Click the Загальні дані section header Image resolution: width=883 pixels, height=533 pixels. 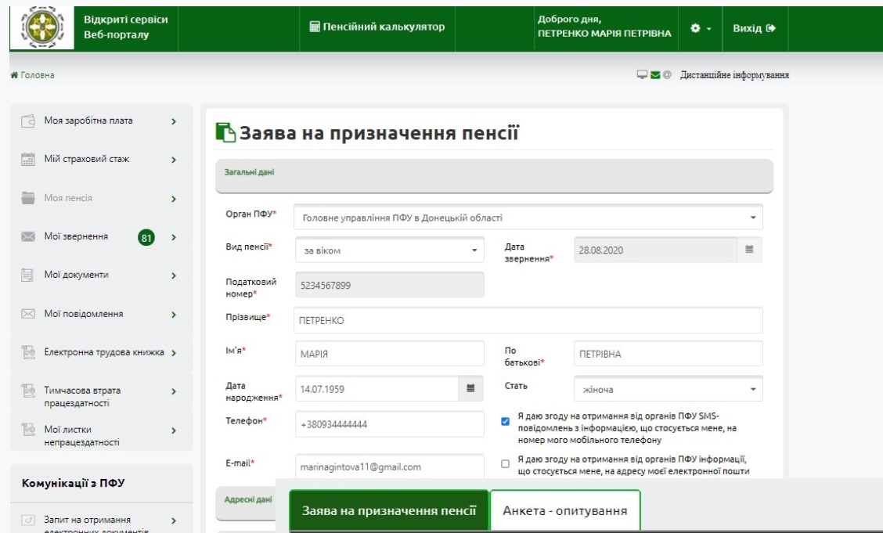point(495,175)
